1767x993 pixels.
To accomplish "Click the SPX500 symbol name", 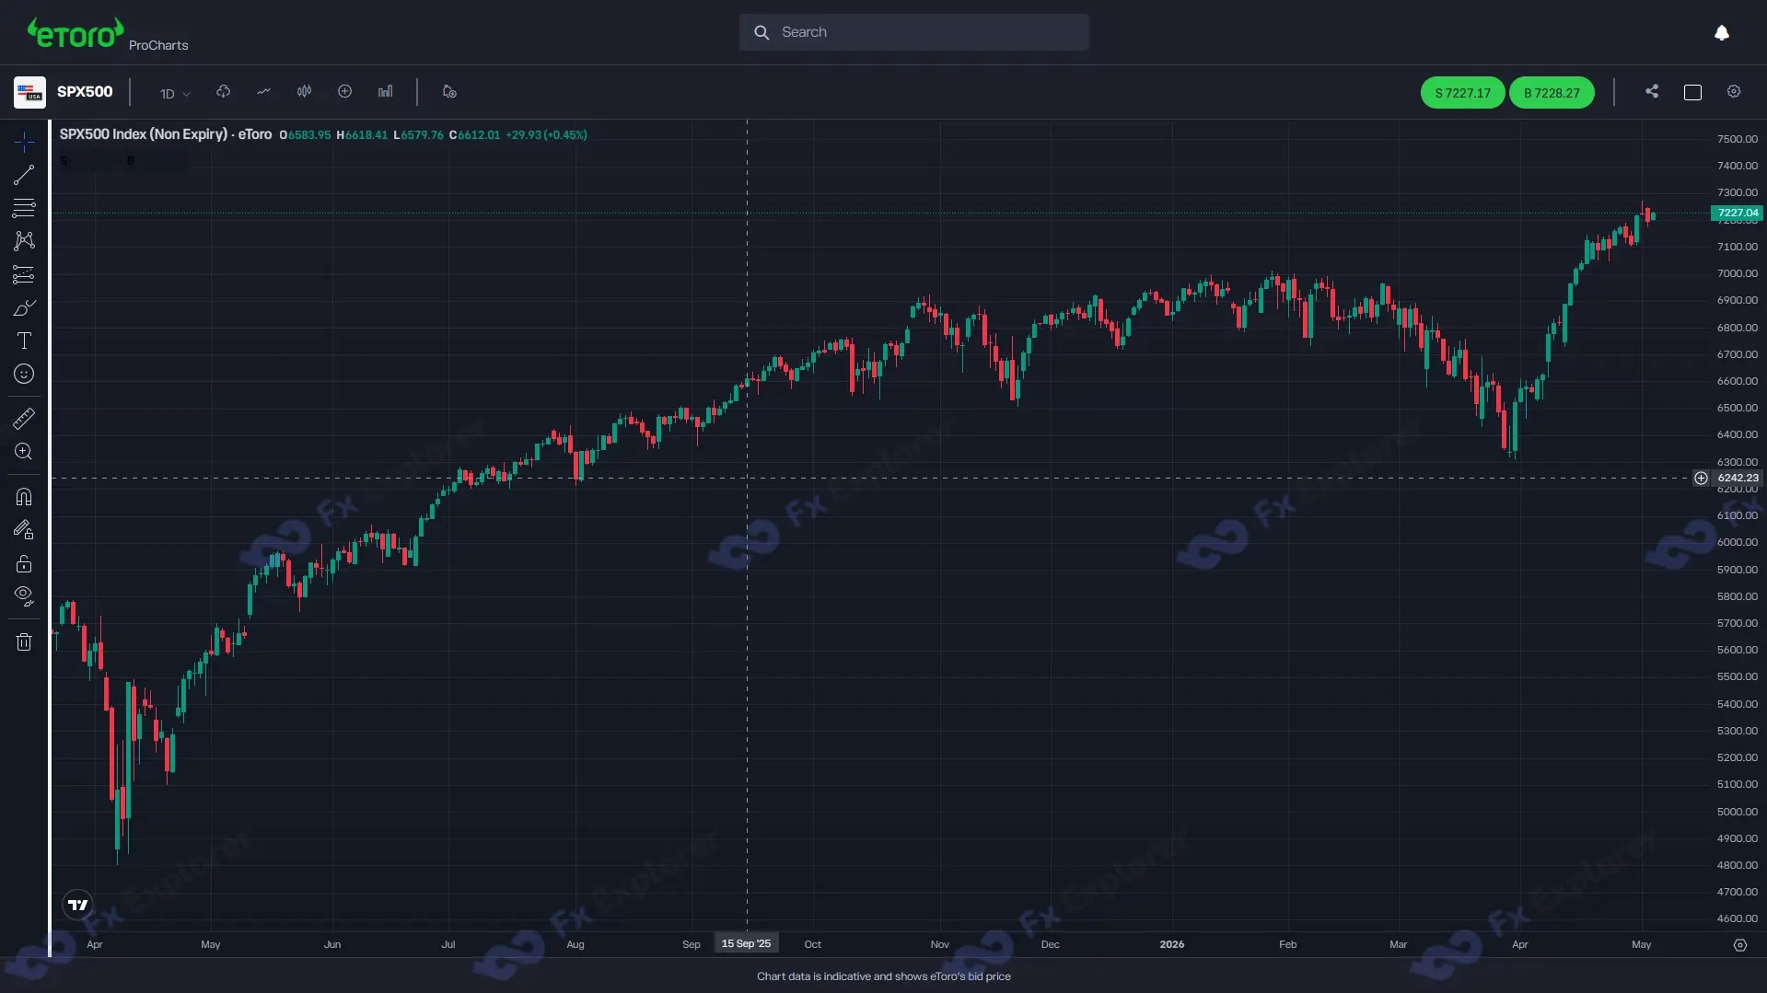I will pyautogui.click(x=85, y=92).
